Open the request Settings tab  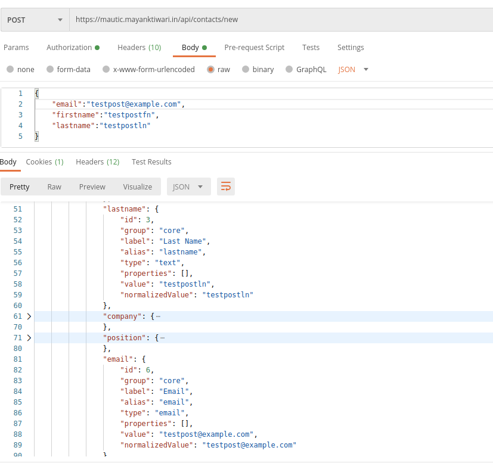point(351,48)
